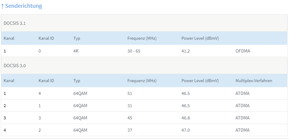Viewport: 289px width, 140px height.
Task: Click the frequency 37 cell
Action: pos(130,130)
